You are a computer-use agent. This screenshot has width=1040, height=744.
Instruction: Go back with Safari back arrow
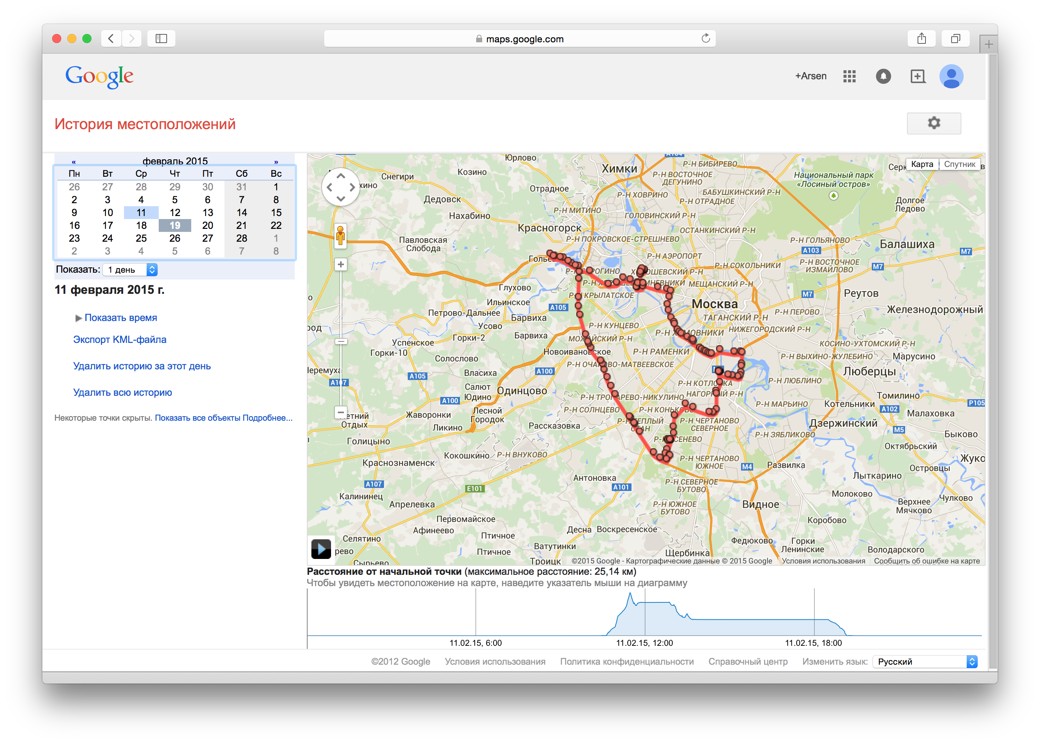[111, 39]
